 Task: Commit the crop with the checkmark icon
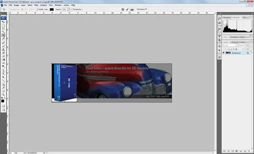point(127,10)
